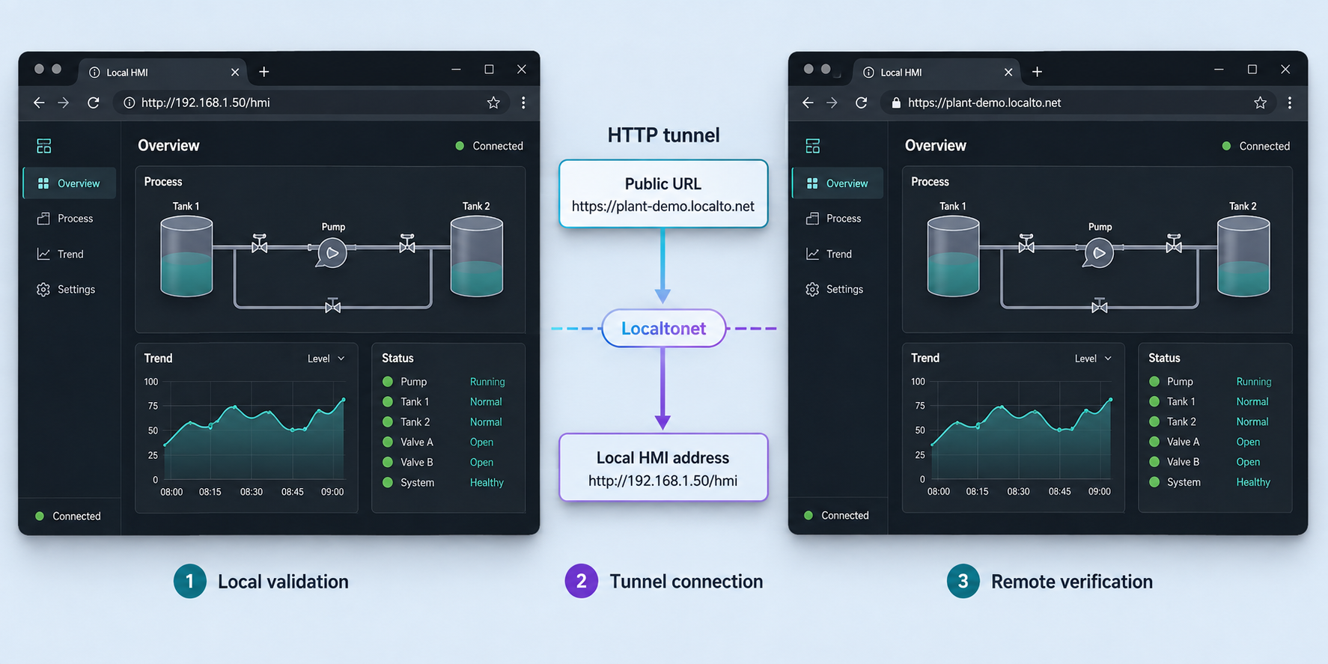This screenshot has height=664, width=1328.
Task: Click Pump symbol in right process diagram
Action: point(1099,253)
